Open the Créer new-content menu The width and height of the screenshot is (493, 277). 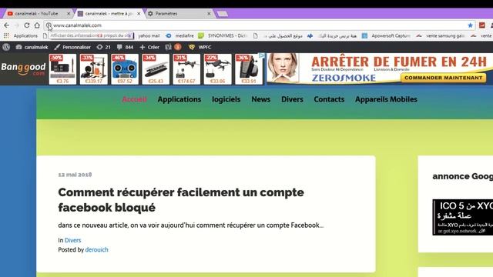[x=149, y=47]
